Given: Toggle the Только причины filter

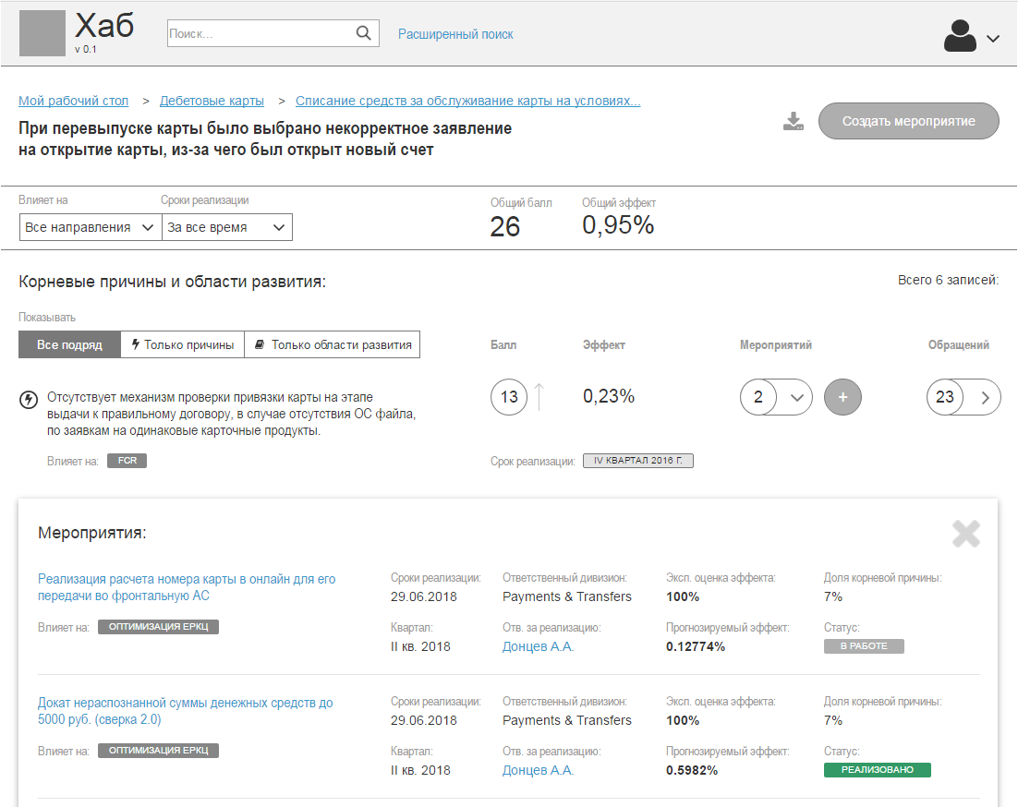Looking at the screenshot, I should point(182,343).
